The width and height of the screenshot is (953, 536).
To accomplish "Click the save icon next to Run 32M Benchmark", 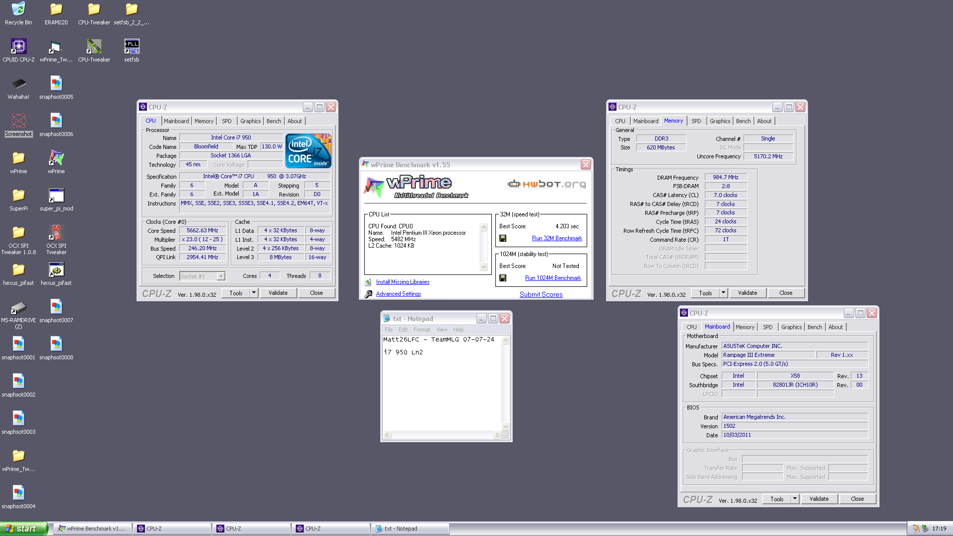I will click(x=503, y=238).
